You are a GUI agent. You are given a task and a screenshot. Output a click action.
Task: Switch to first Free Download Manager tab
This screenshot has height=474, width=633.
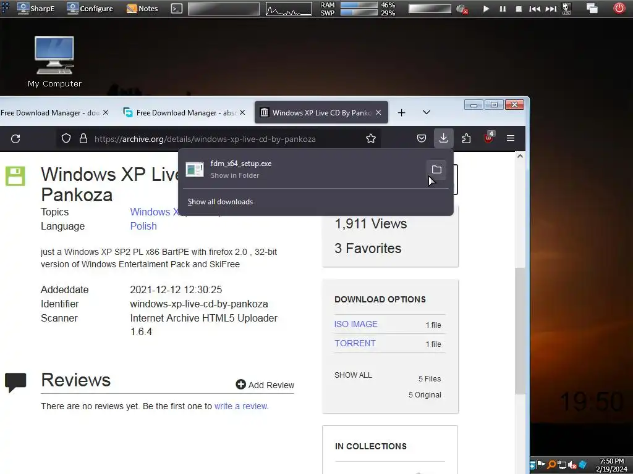coord(50,113)
